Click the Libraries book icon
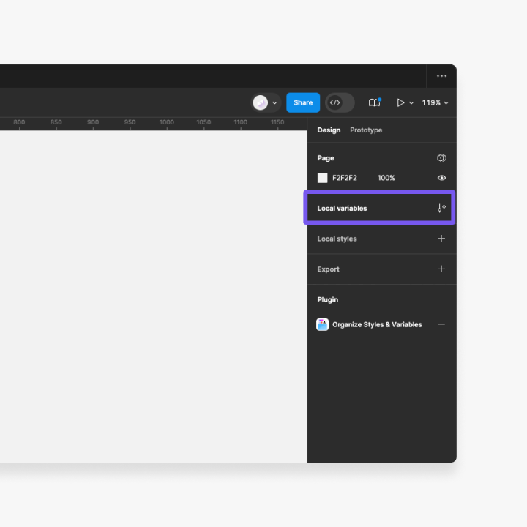The width and height of the screenshot is (527, 527). pyautogui.click(x=374, y=103)
